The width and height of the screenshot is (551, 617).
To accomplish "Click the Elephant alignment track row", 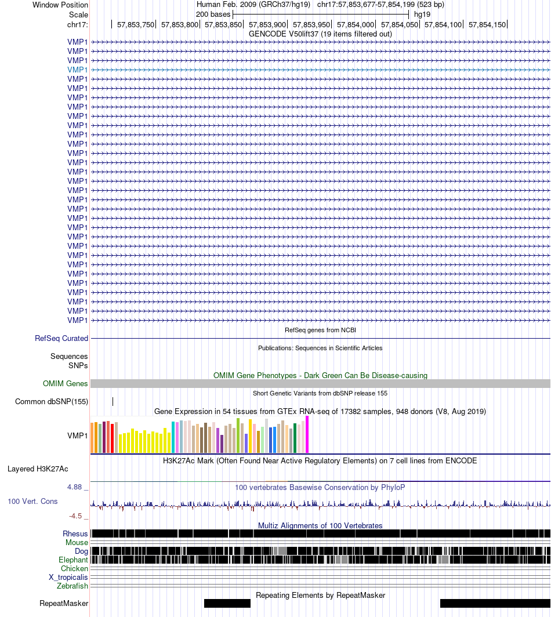I will pyautogui.click(x=320, y=560).
